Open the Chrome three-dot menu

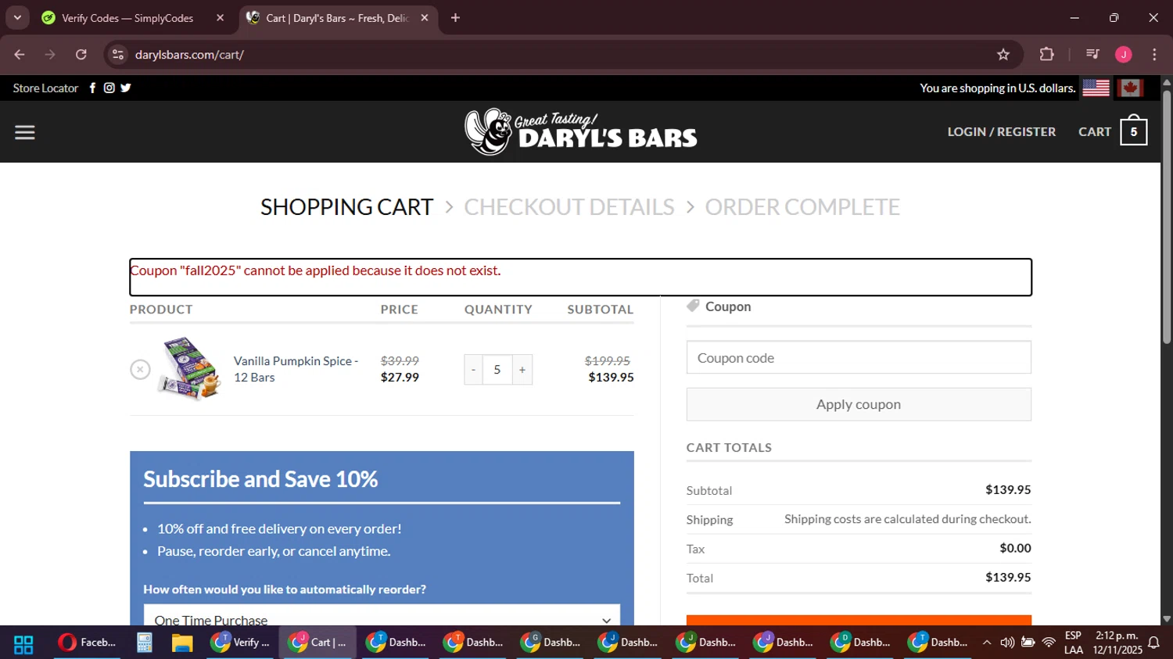1154,54
